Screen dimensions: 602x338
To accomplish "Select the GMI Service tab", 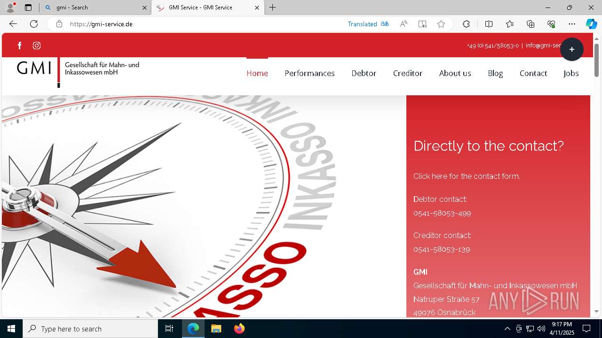I will (x=207, y=8).
